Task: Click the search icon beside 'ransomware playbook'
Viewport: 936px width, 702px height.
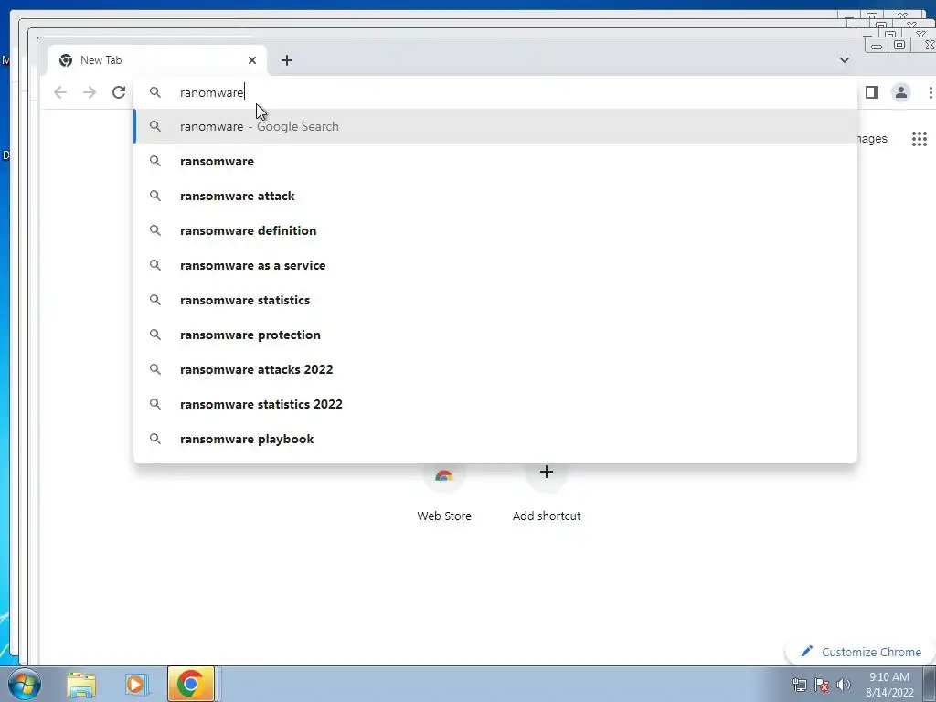Action: coord(155,439)
